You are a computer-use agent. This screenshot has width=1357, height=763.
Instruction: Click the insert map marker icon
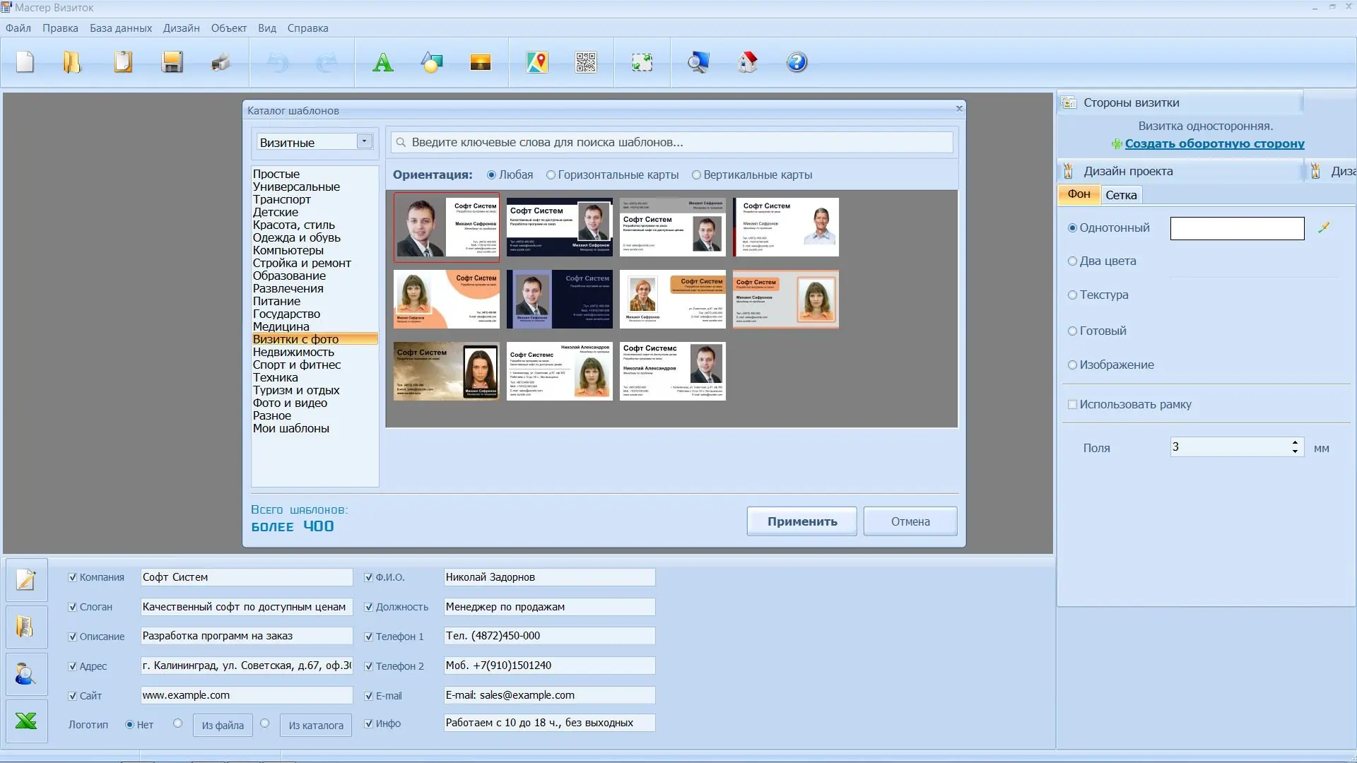tap(536, 62)
